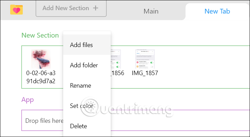Click the green New Section heading
Viewport: 250px width, 137px height.
coord(40,35)
